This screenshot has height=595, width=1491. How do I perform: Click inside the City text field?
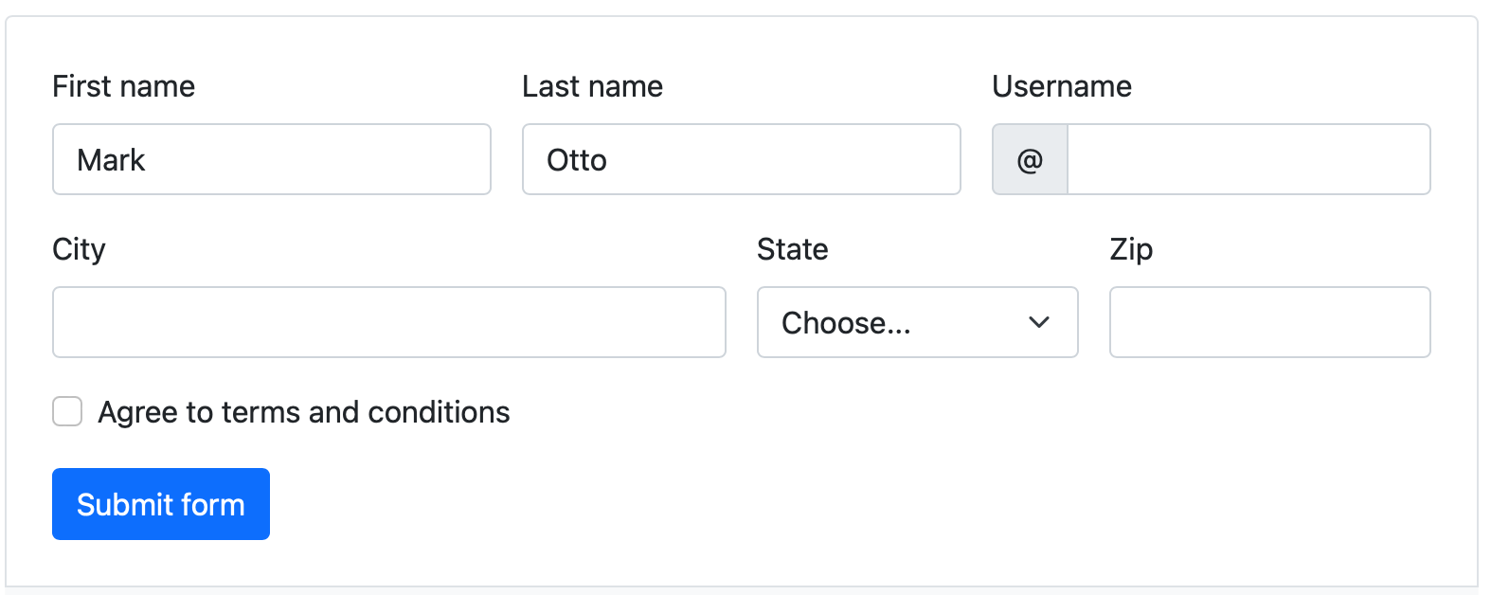pyautogui.click(x=388, y=323)
